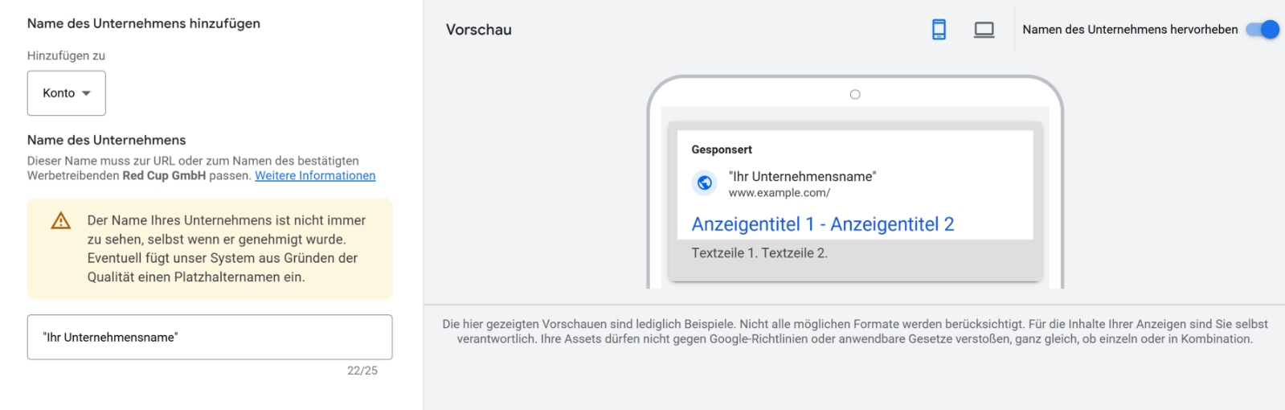Click "Ihr Unternehmensname" in ad preview
The image size is (1285, 410).
pos(802,176)
